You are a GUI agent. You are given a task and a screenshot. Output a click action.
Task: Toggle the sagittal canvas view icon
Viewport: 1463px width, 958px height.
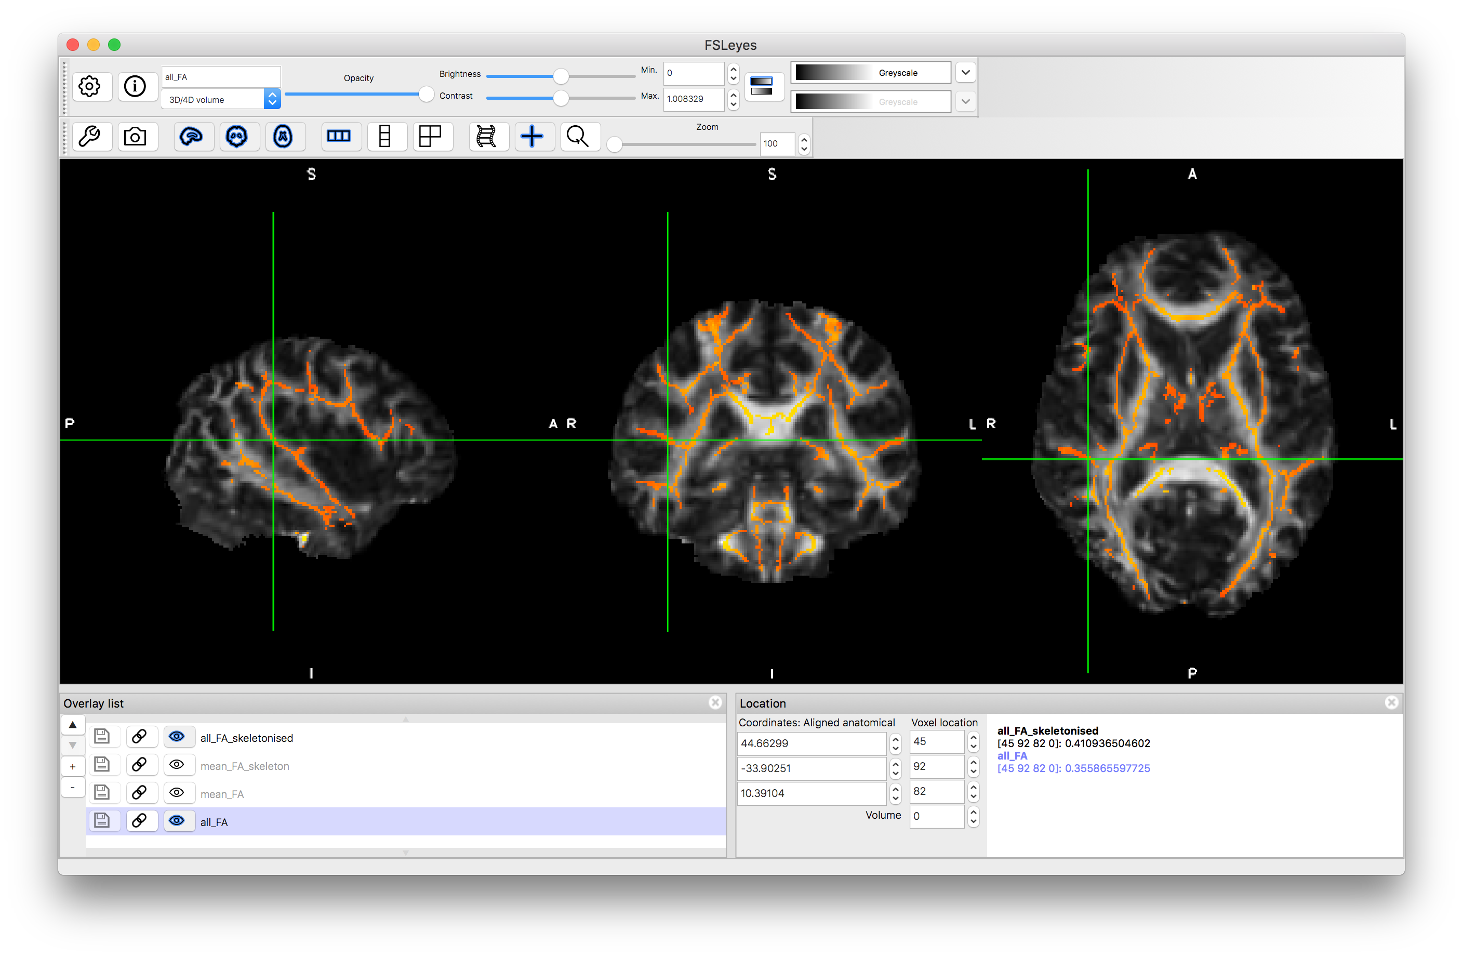(191, 137)
